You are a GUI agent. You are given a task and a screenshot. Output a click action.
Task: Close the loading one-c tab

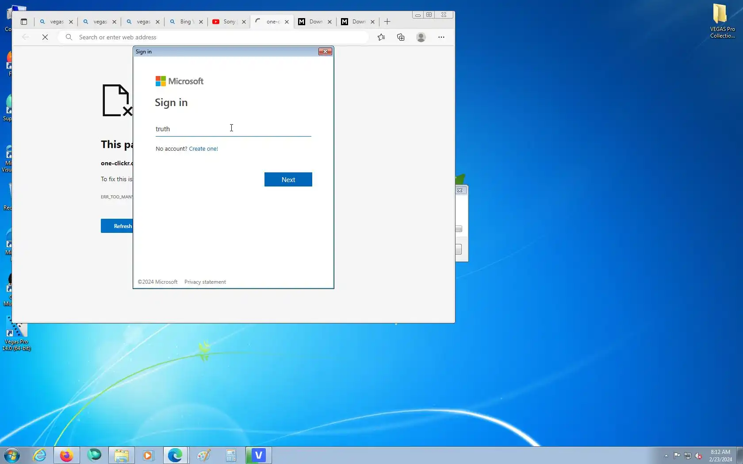point(287,22)
